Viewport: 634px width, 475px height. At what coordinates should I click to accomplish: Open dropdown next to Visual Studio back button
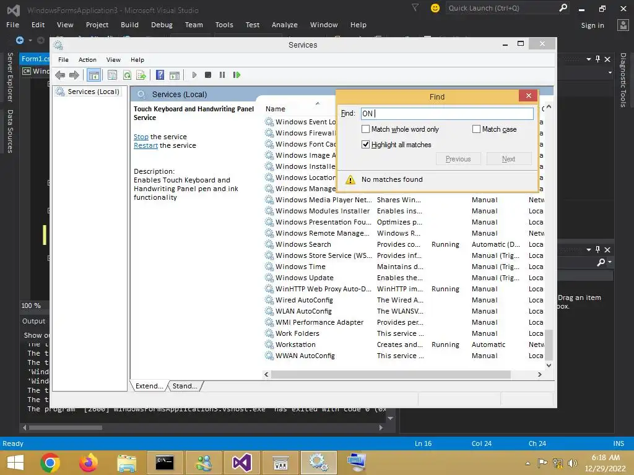[30, 40]
